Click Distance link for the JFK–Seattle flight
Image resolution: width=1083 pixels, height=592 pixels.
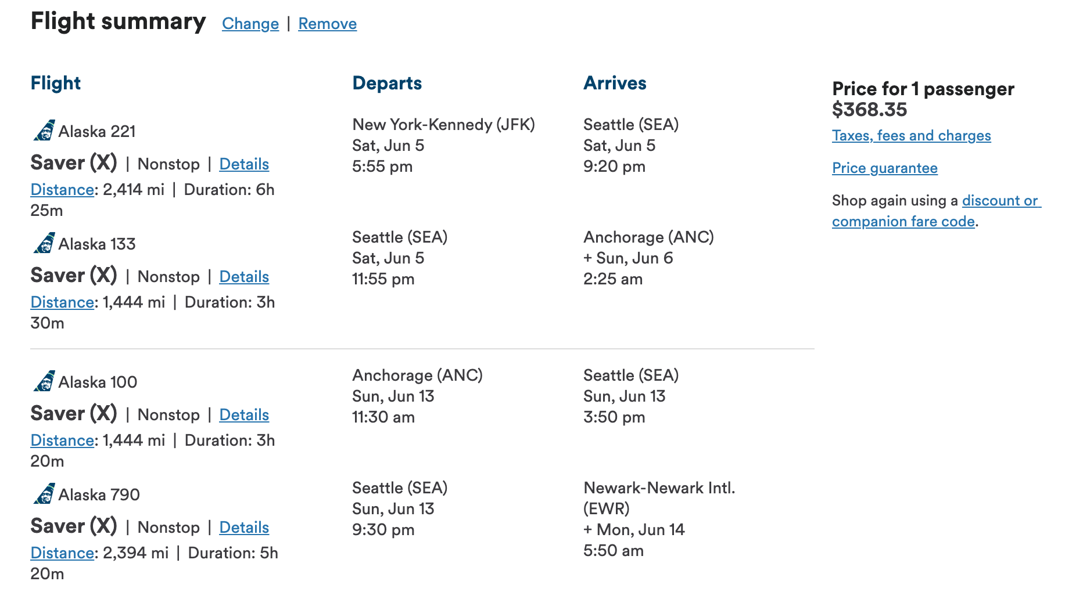point(62,190)
